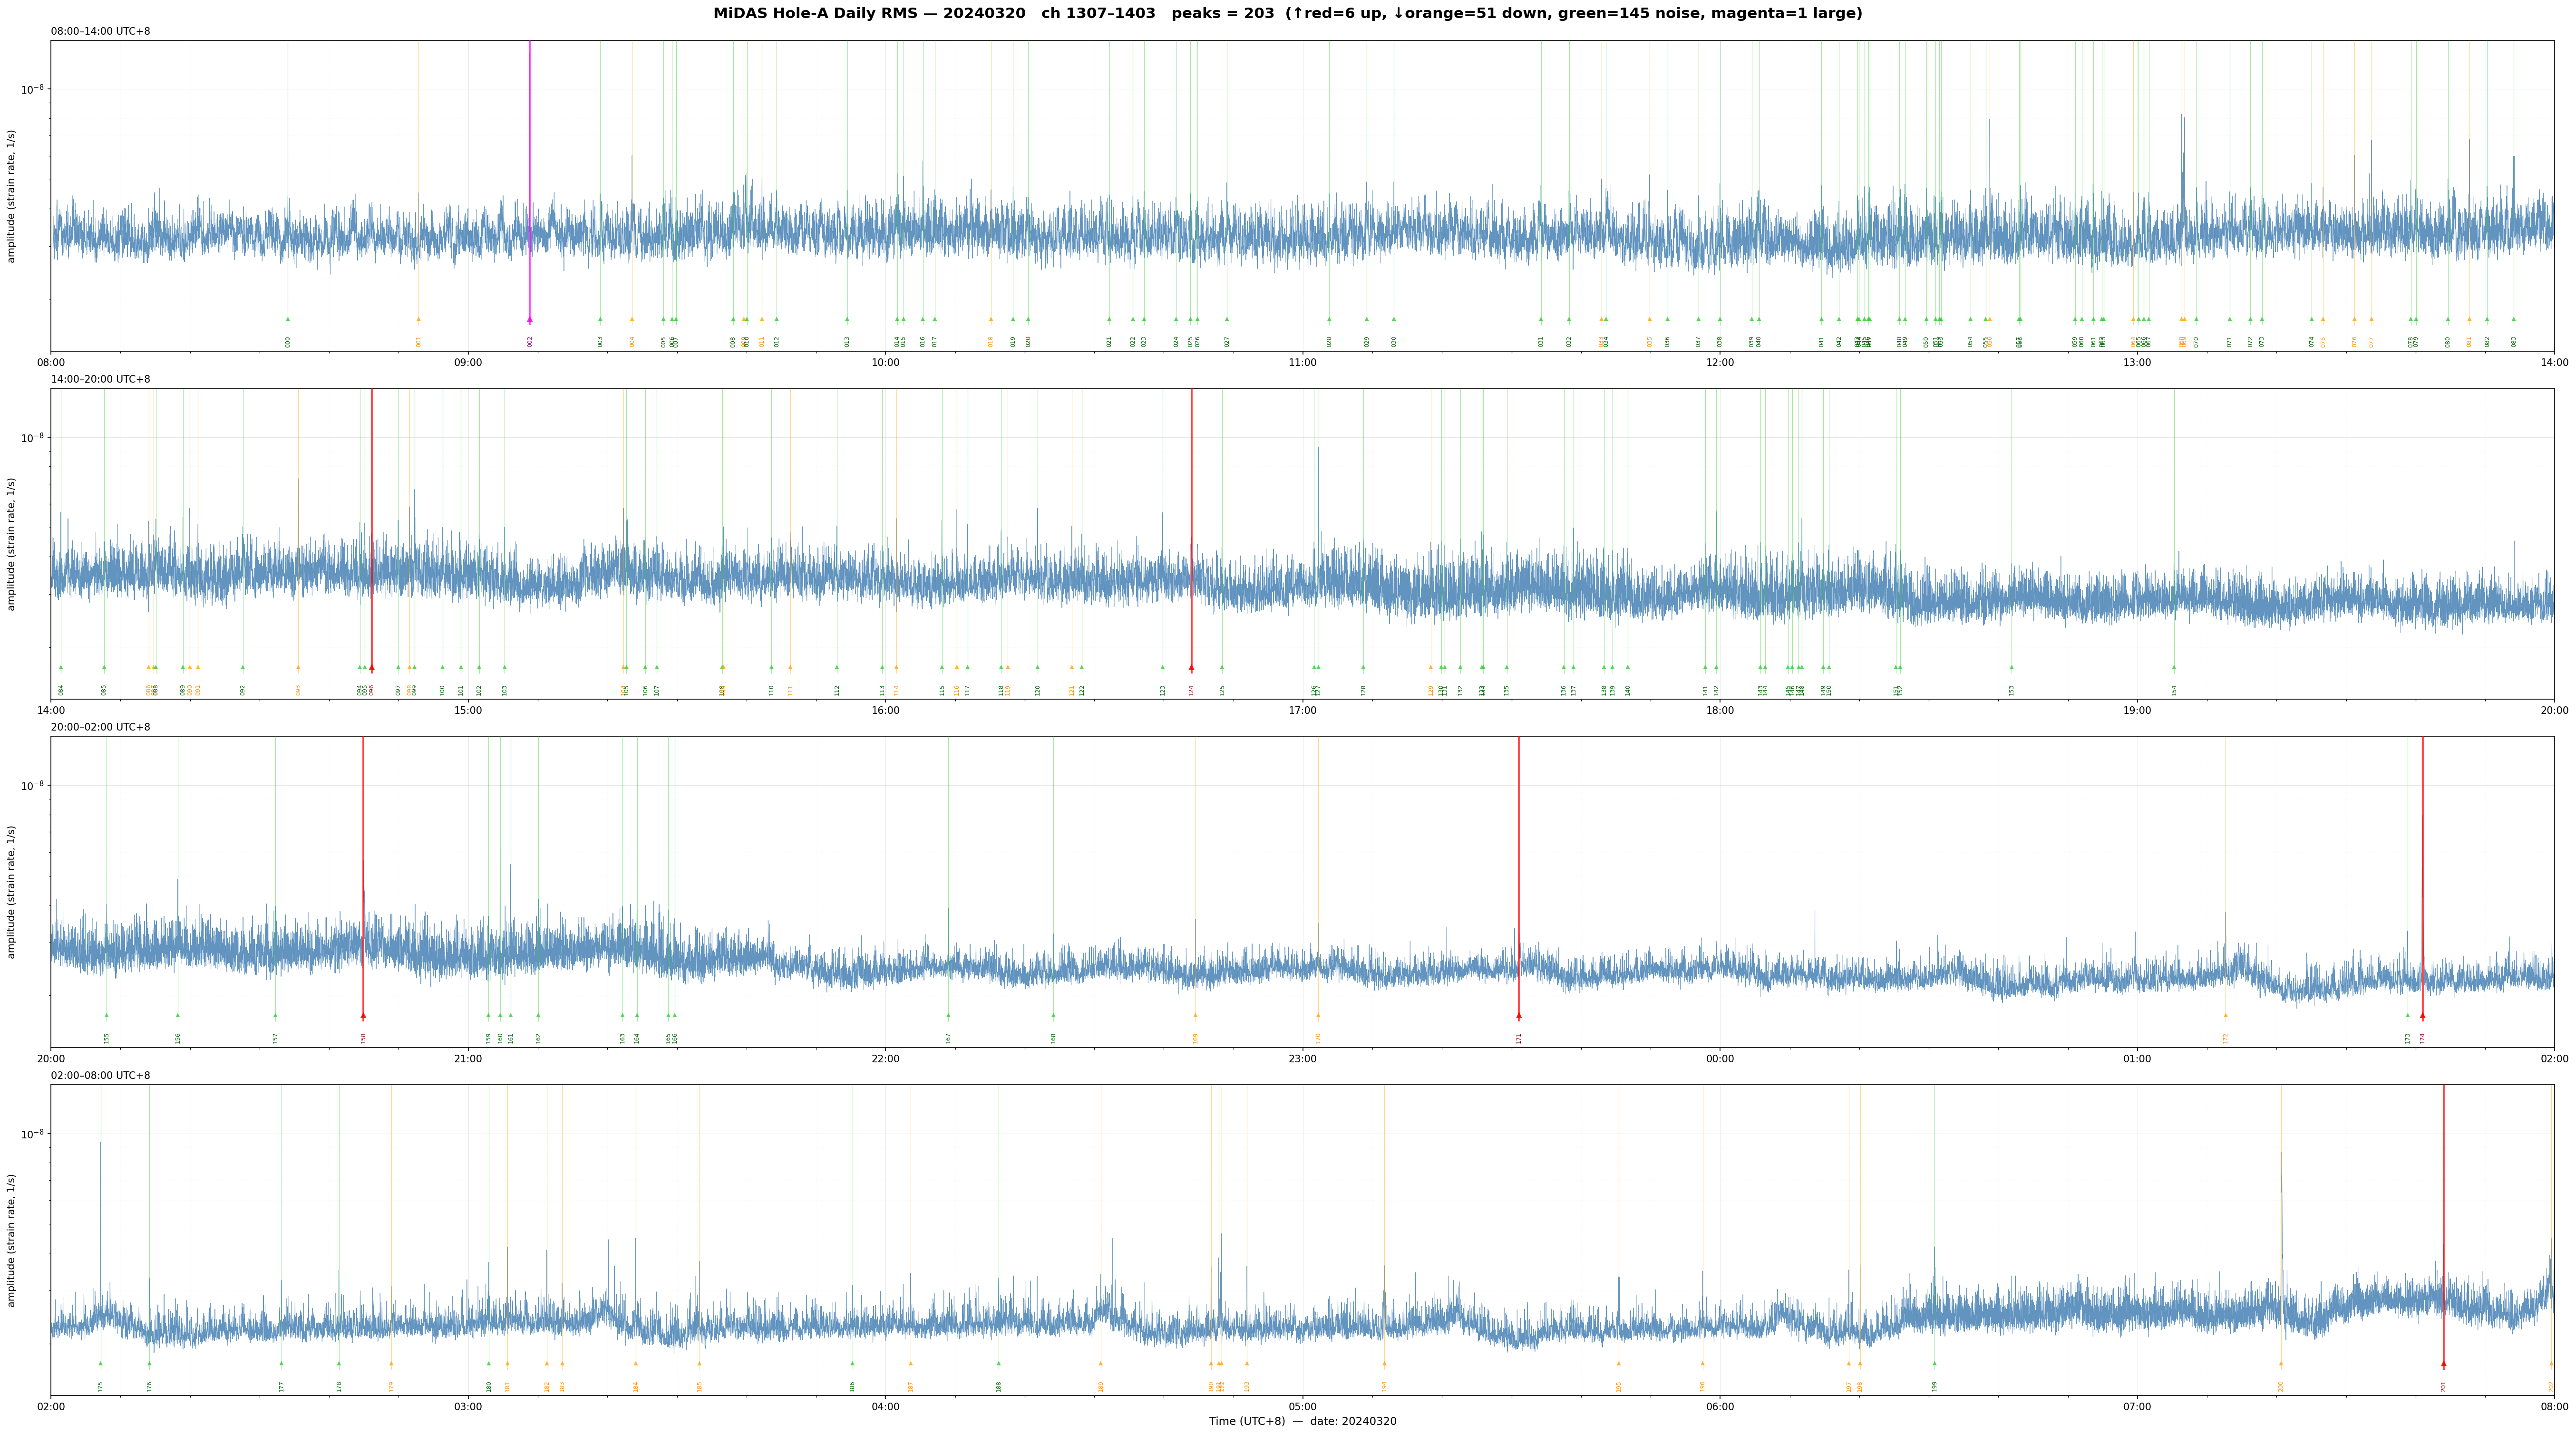Click the "15:00" time tick label

pos(468,711)
